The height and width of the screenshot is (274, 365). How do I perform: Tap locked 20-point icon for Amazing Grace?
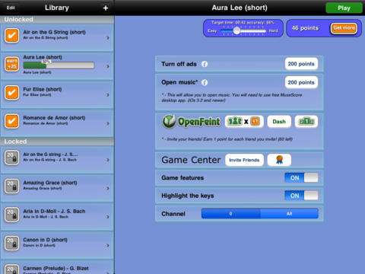11,186
